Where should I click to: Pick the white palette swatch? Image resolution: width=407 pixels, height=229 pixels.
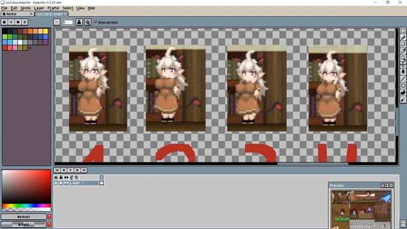[x=20, y=42]
